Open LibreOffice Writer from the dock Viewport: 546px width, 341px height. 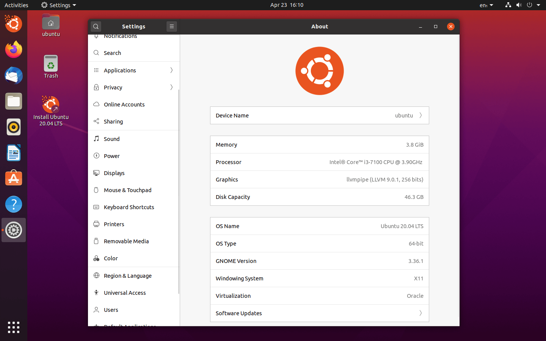pyautogui.click(x=14, y=153)
